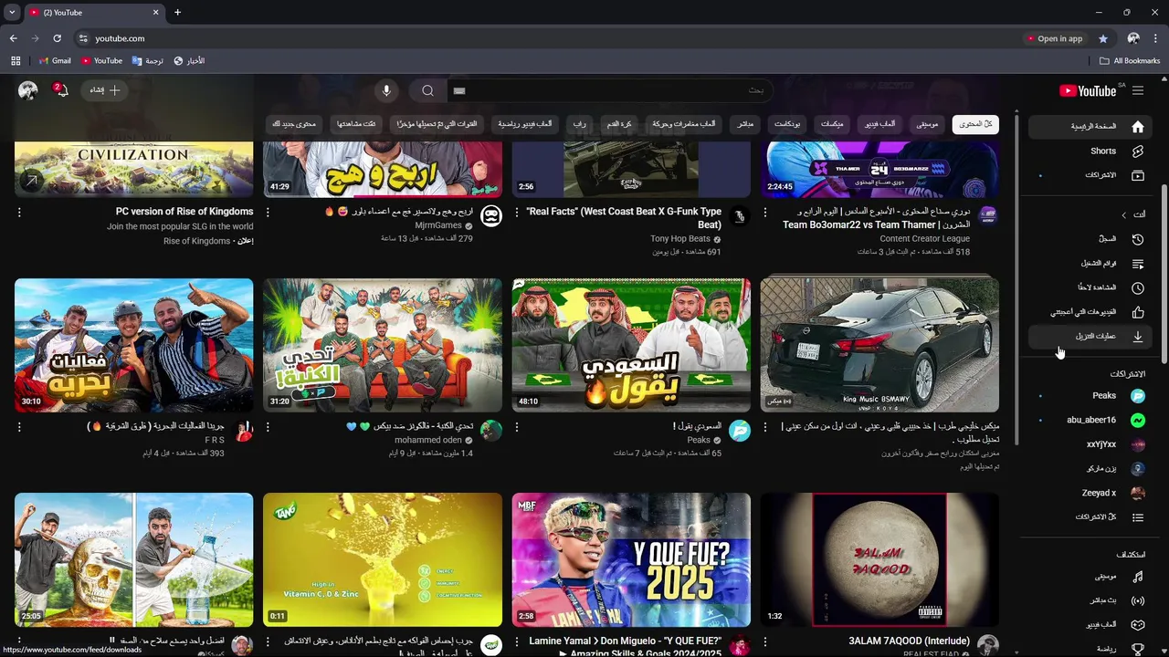The width and height of the screenshot is (1169, 657).
Task: Click the YouTube search input field
Action: coord(610,90)
